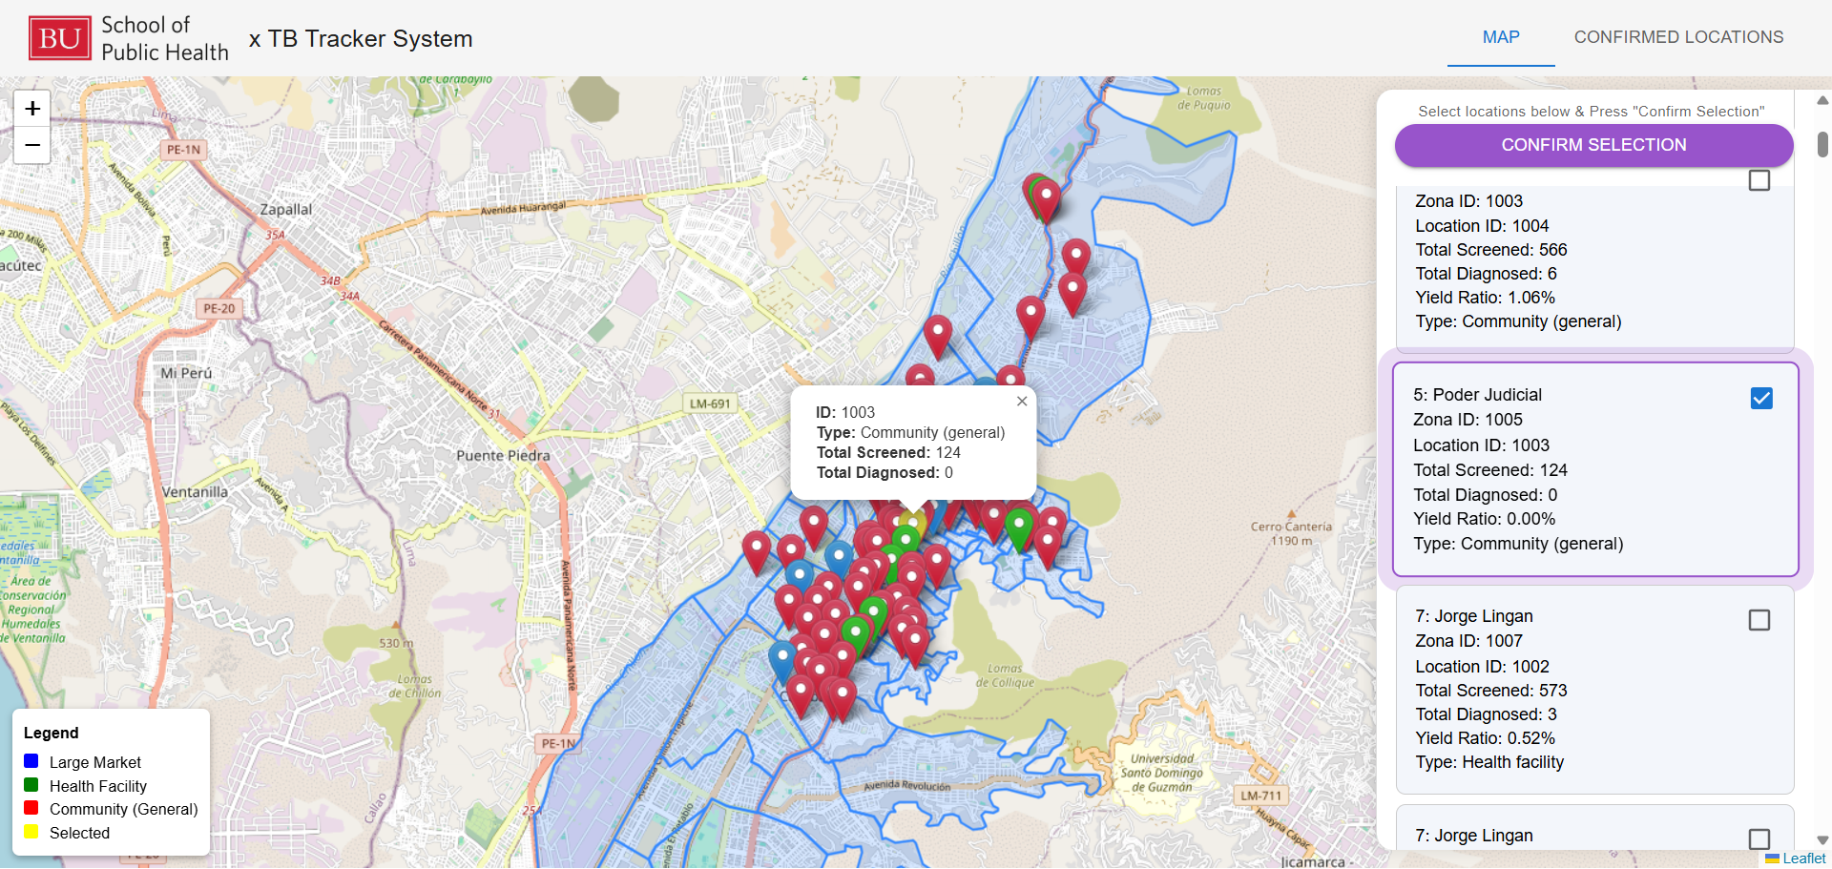1832x869 pixels.
Task: Click 'Total Diagnosed: 6' text
Action: (x=1486, y=274)
